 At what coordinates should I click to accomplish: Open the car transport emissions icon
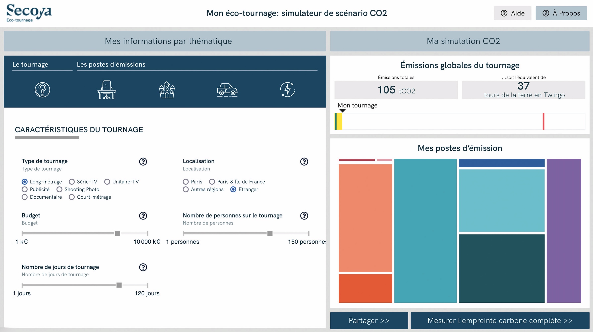(227, 90)
